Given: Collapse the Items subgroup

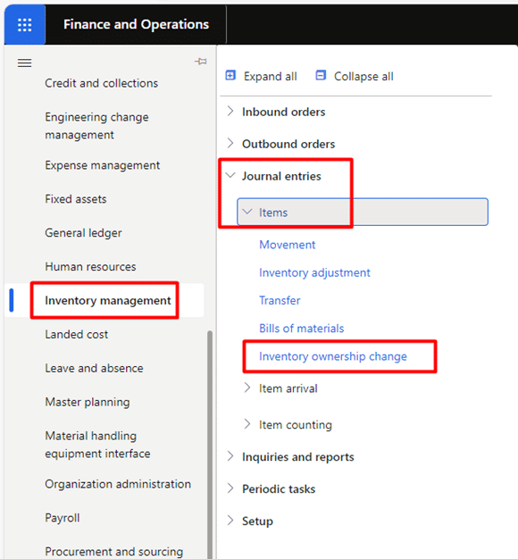Looking at the screenshot, I should point(363,213).
